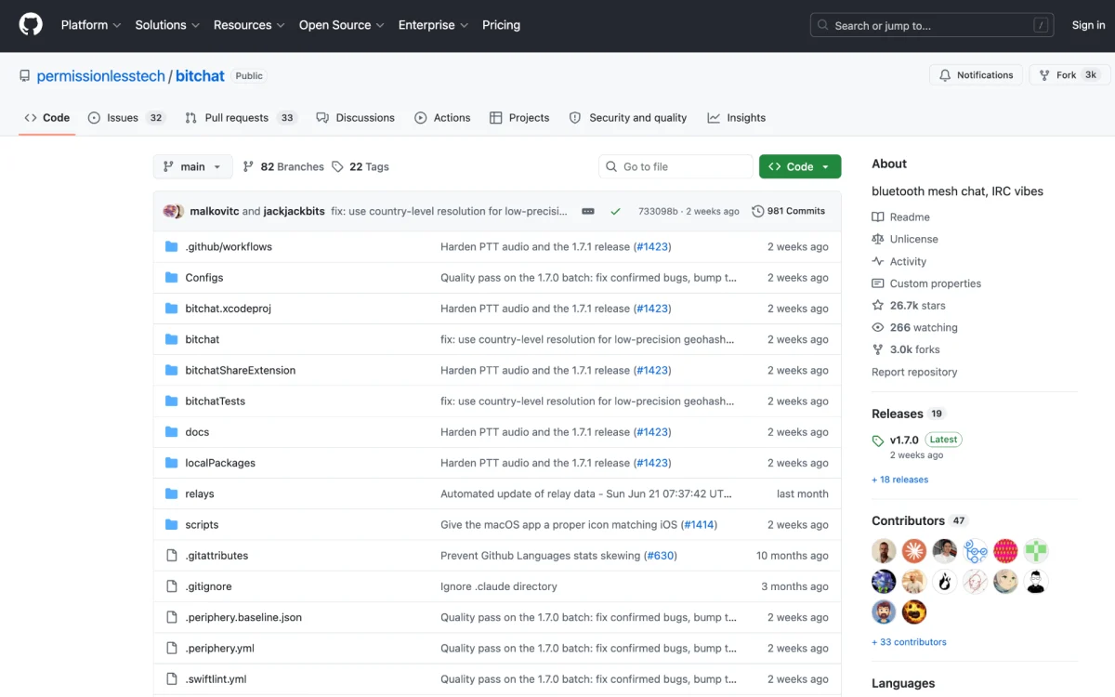Click the notification bell icon
Screen dimensions: 1115x697
pos(945,75)
